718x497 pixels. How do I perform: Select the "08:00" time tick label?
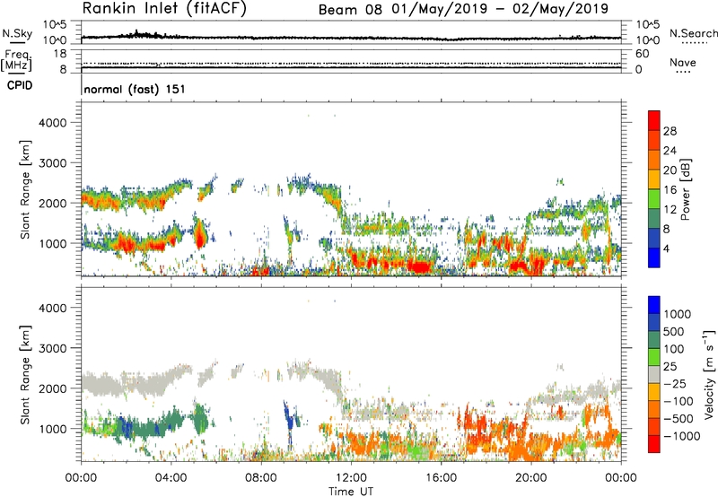click(261, 478)
